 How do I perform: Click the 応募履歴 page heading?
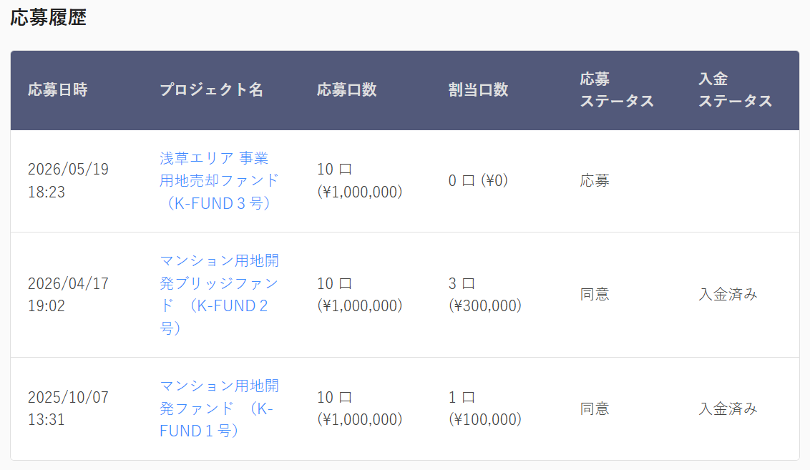click(48, 18)
